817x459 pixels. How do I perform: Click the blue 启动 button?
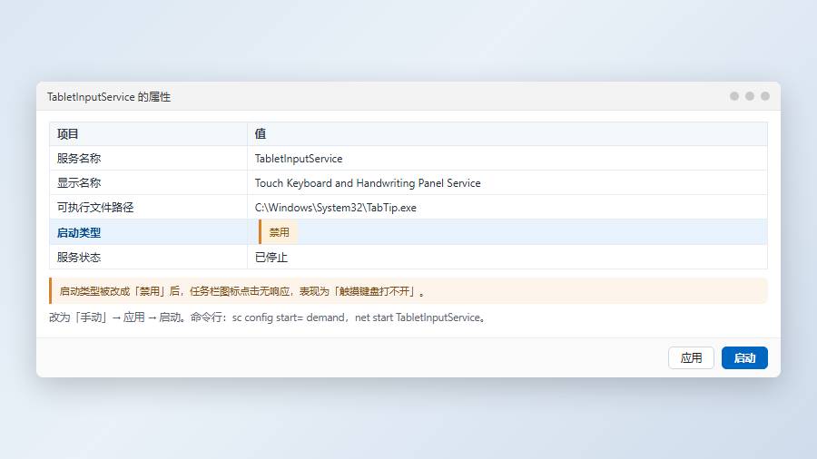[744, 358]
